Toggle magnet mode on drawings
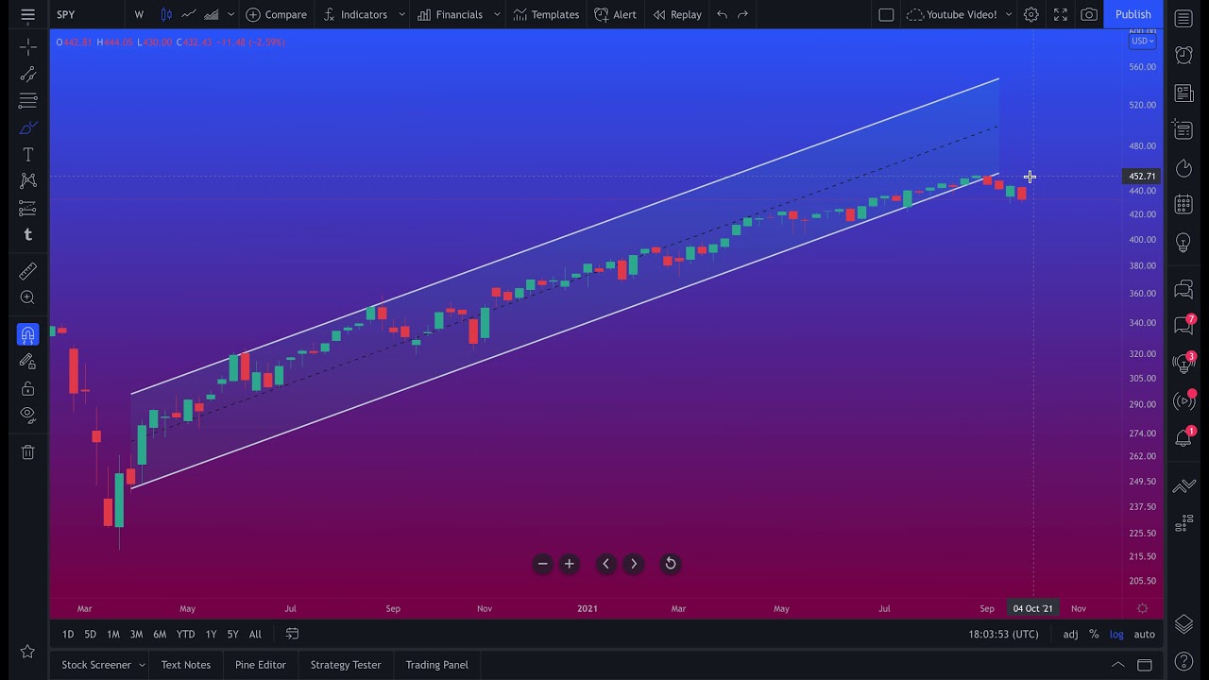 27,334
